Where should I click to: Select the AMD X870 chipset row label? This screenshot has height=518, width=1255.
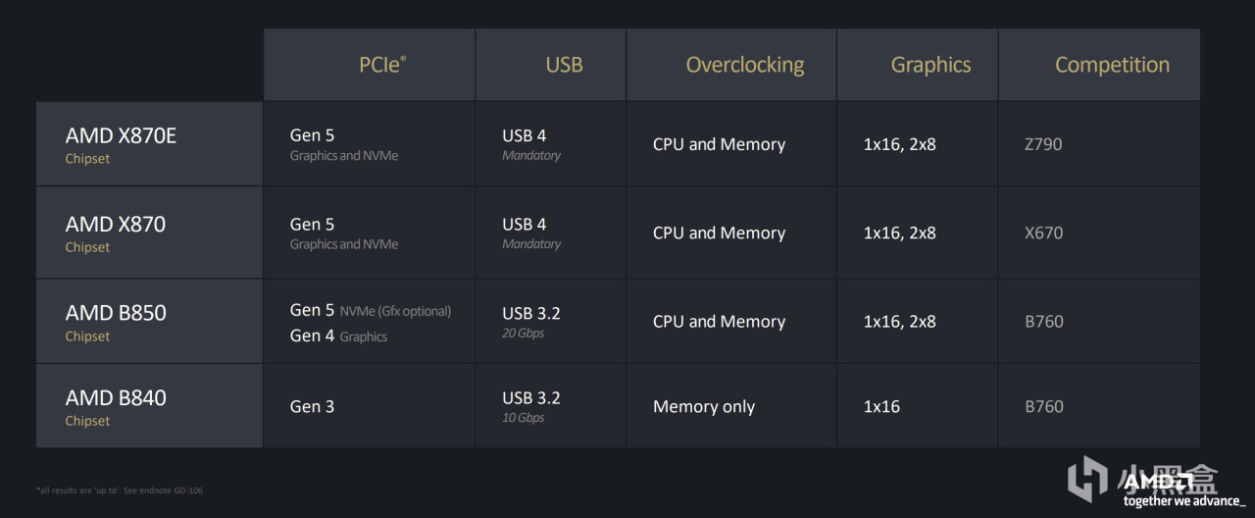click(115, 233)
